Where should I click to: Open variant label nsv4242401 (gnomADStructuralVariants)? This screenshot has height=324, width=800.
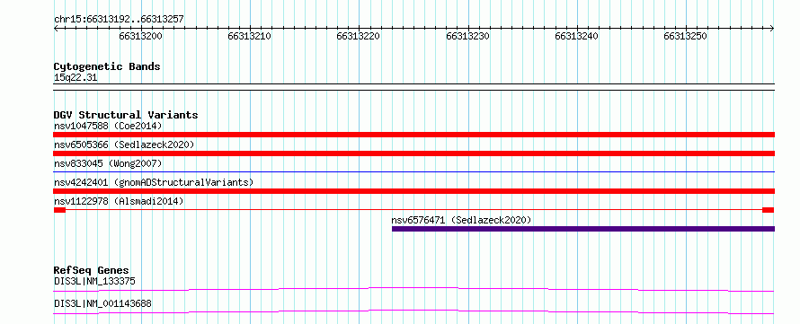[x=154, y=182]
